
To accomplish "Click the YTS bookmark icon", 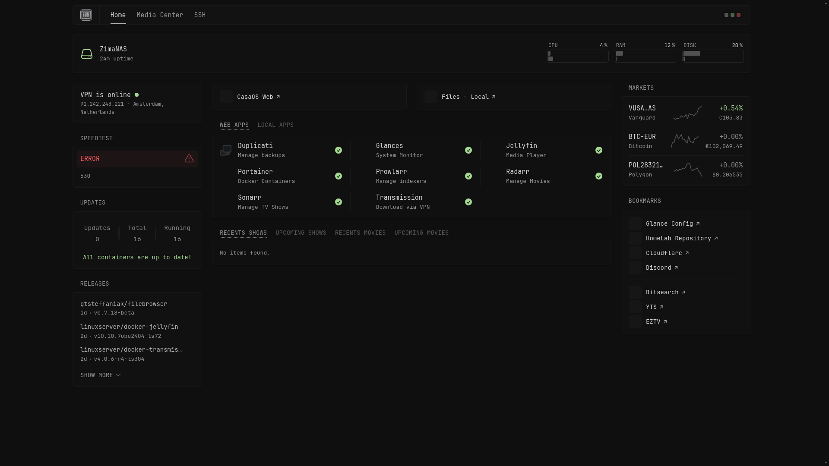I will (635, 307).
